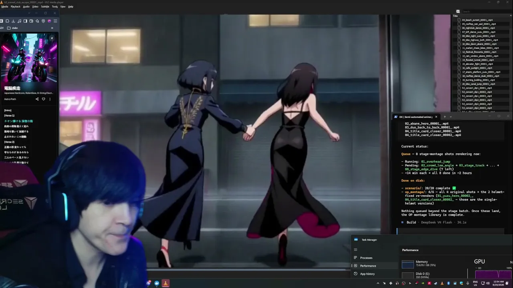This screenshot has width=513, height=288.
Task: Close the OC terminal tab
Action: [x=436, y=117]
